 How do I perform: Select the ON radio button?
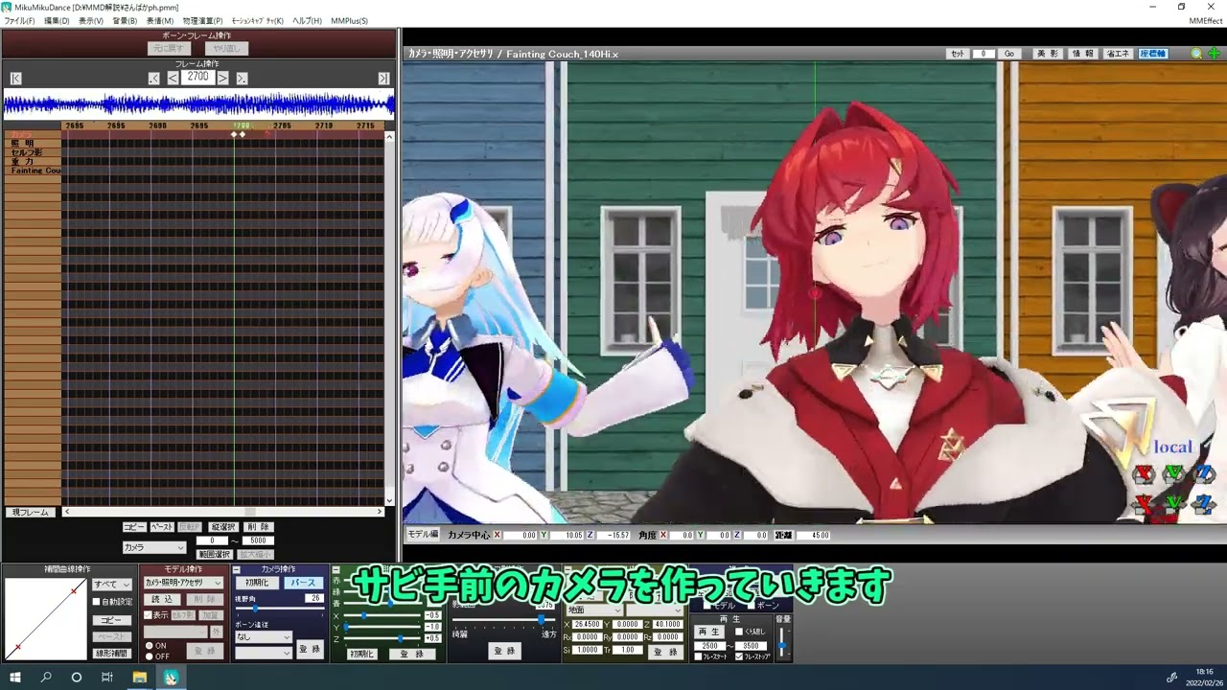(149, 646)
